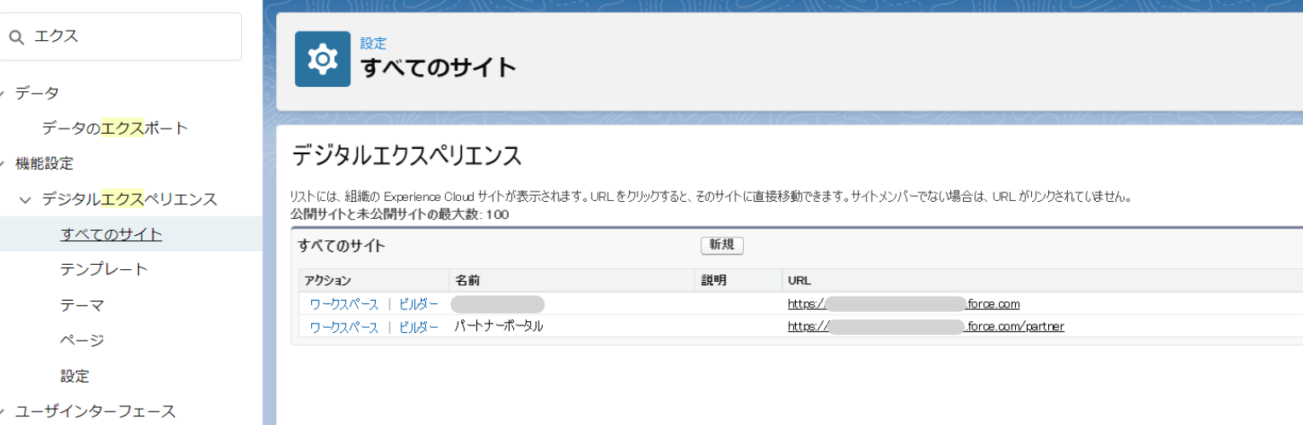Screen dimensions: 1303x425
Task: Open データのエクスポート in the sidebar
Action: pyautogui.click(x=115, y=129)
